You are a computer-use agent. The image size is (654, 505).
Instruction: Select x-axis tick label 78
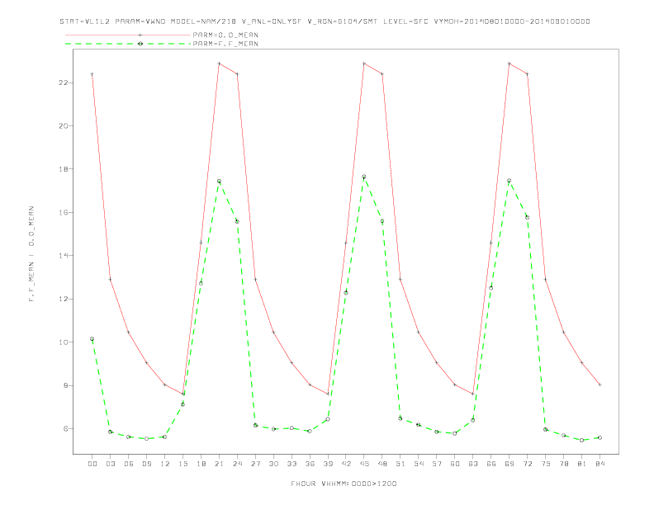pyautogui.click(x=563, y=464)
